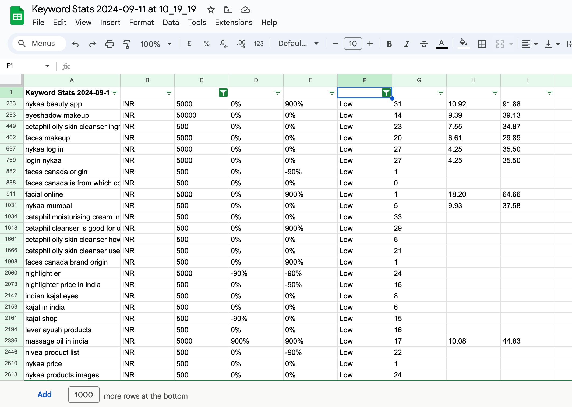Open the Tools menu

point(197,22)
